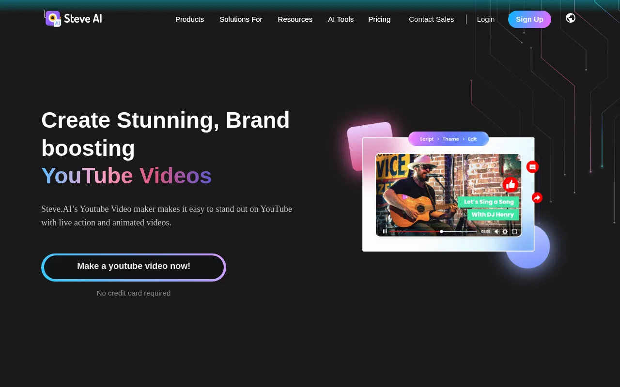This screenshot has width=620, height=387.
Task: Go to the Pricing page
Action: (x=379, y=19)
